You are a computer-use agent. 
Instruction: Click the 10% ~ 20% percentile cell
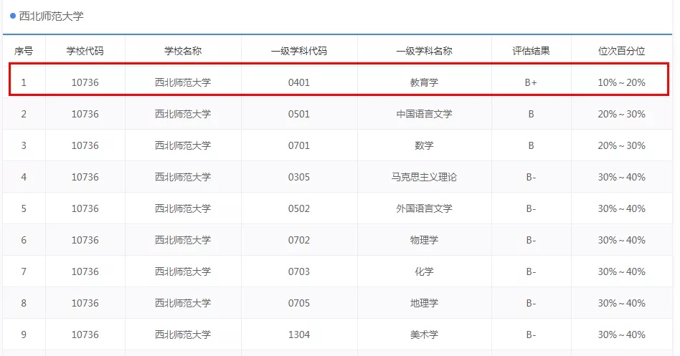[621, 82]
